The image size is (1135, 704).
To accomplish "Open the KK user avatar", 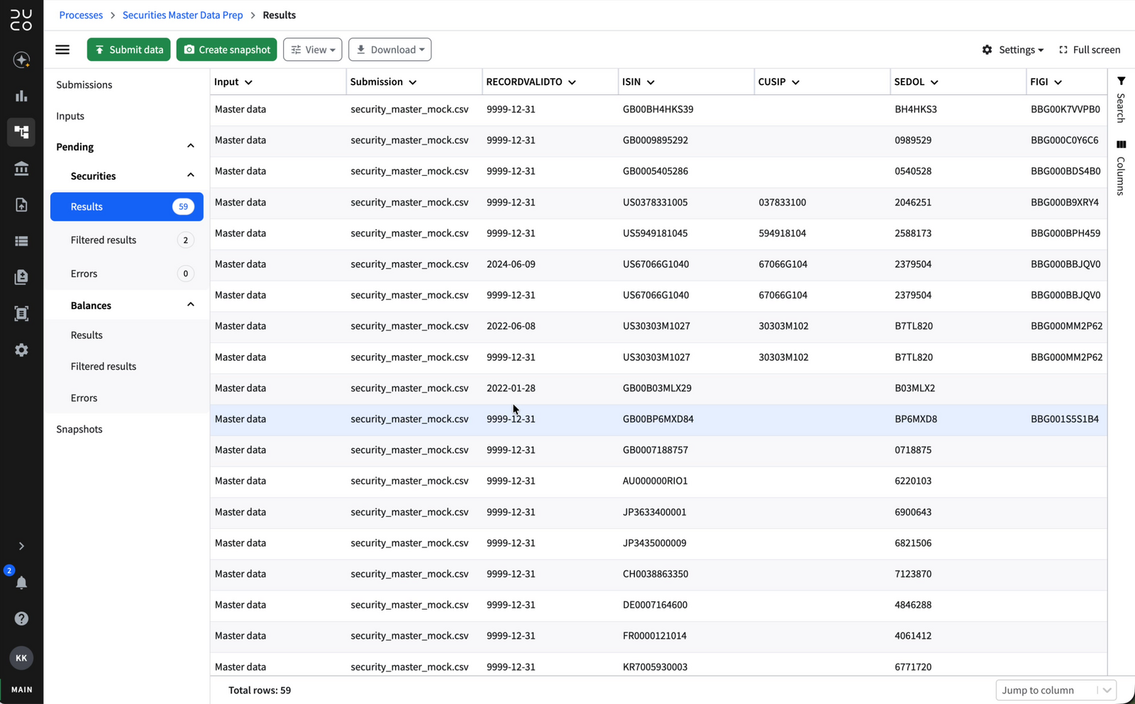I will [x=21, y=658].
